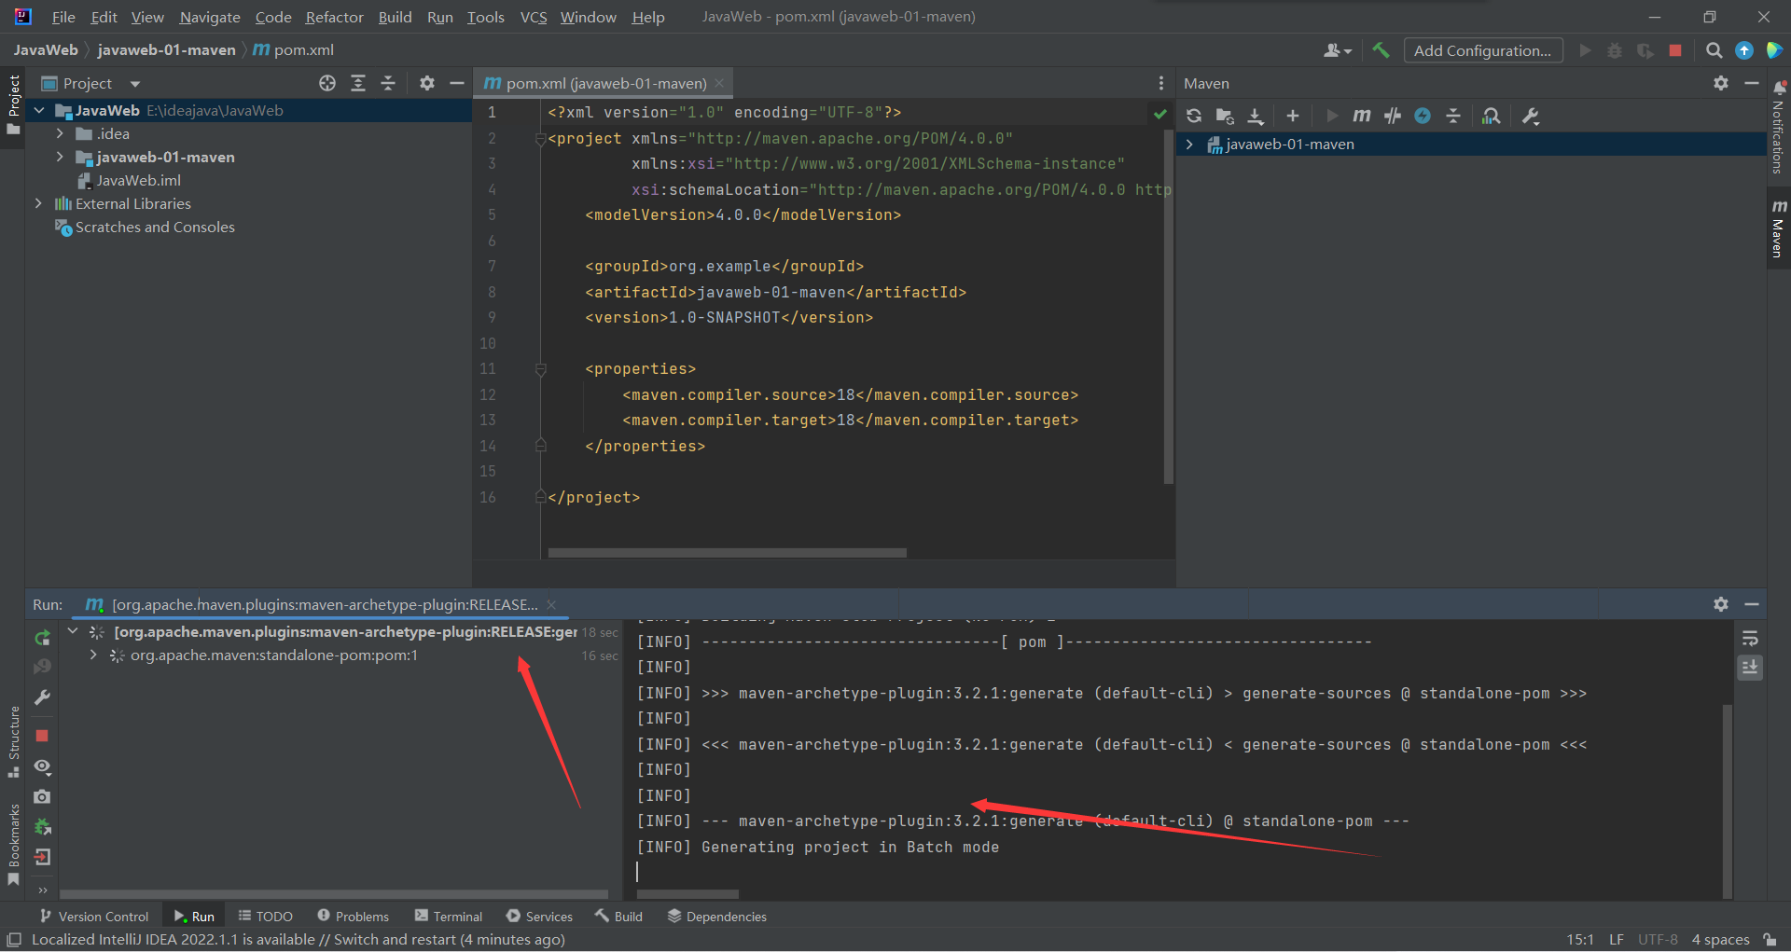Toggle Structure tool window stripe
The width and height of the screenshot is (1791, 952).
(13, 741)
